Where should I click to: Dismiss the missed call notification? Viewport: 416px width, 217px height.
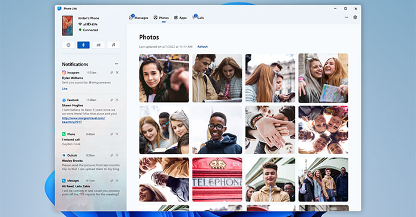coord(117,134)
